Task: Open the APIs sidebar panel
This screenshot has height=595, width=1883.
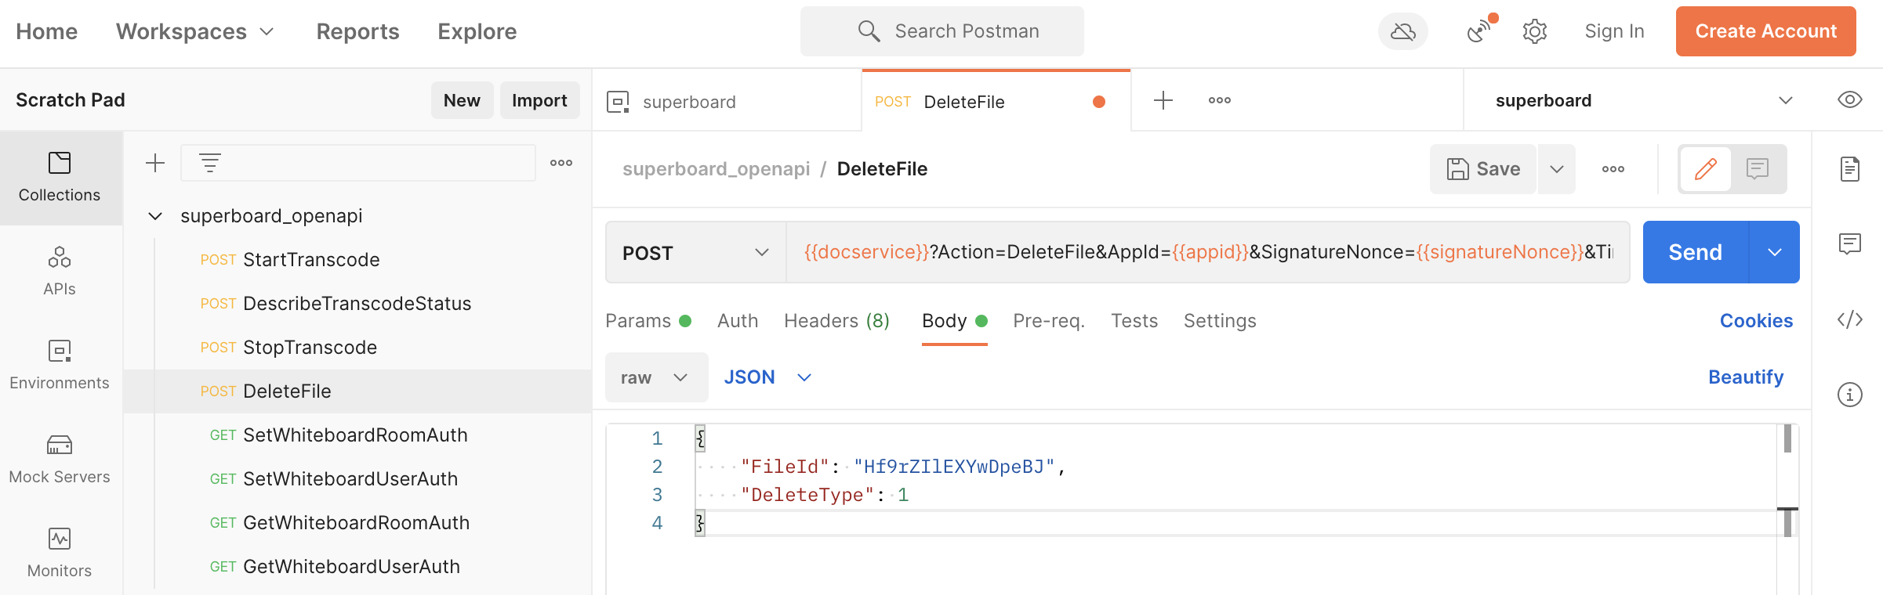Action: [x=60, y=272]
